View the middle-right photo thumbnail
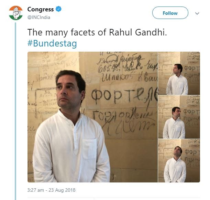The height and width of the screenshot is (200, 210). [179, 117]
